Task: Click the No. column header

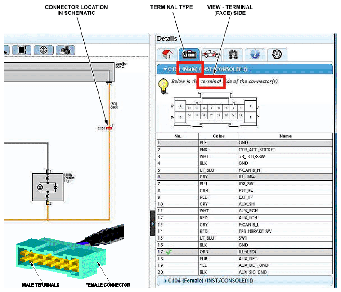Action: 178,136
